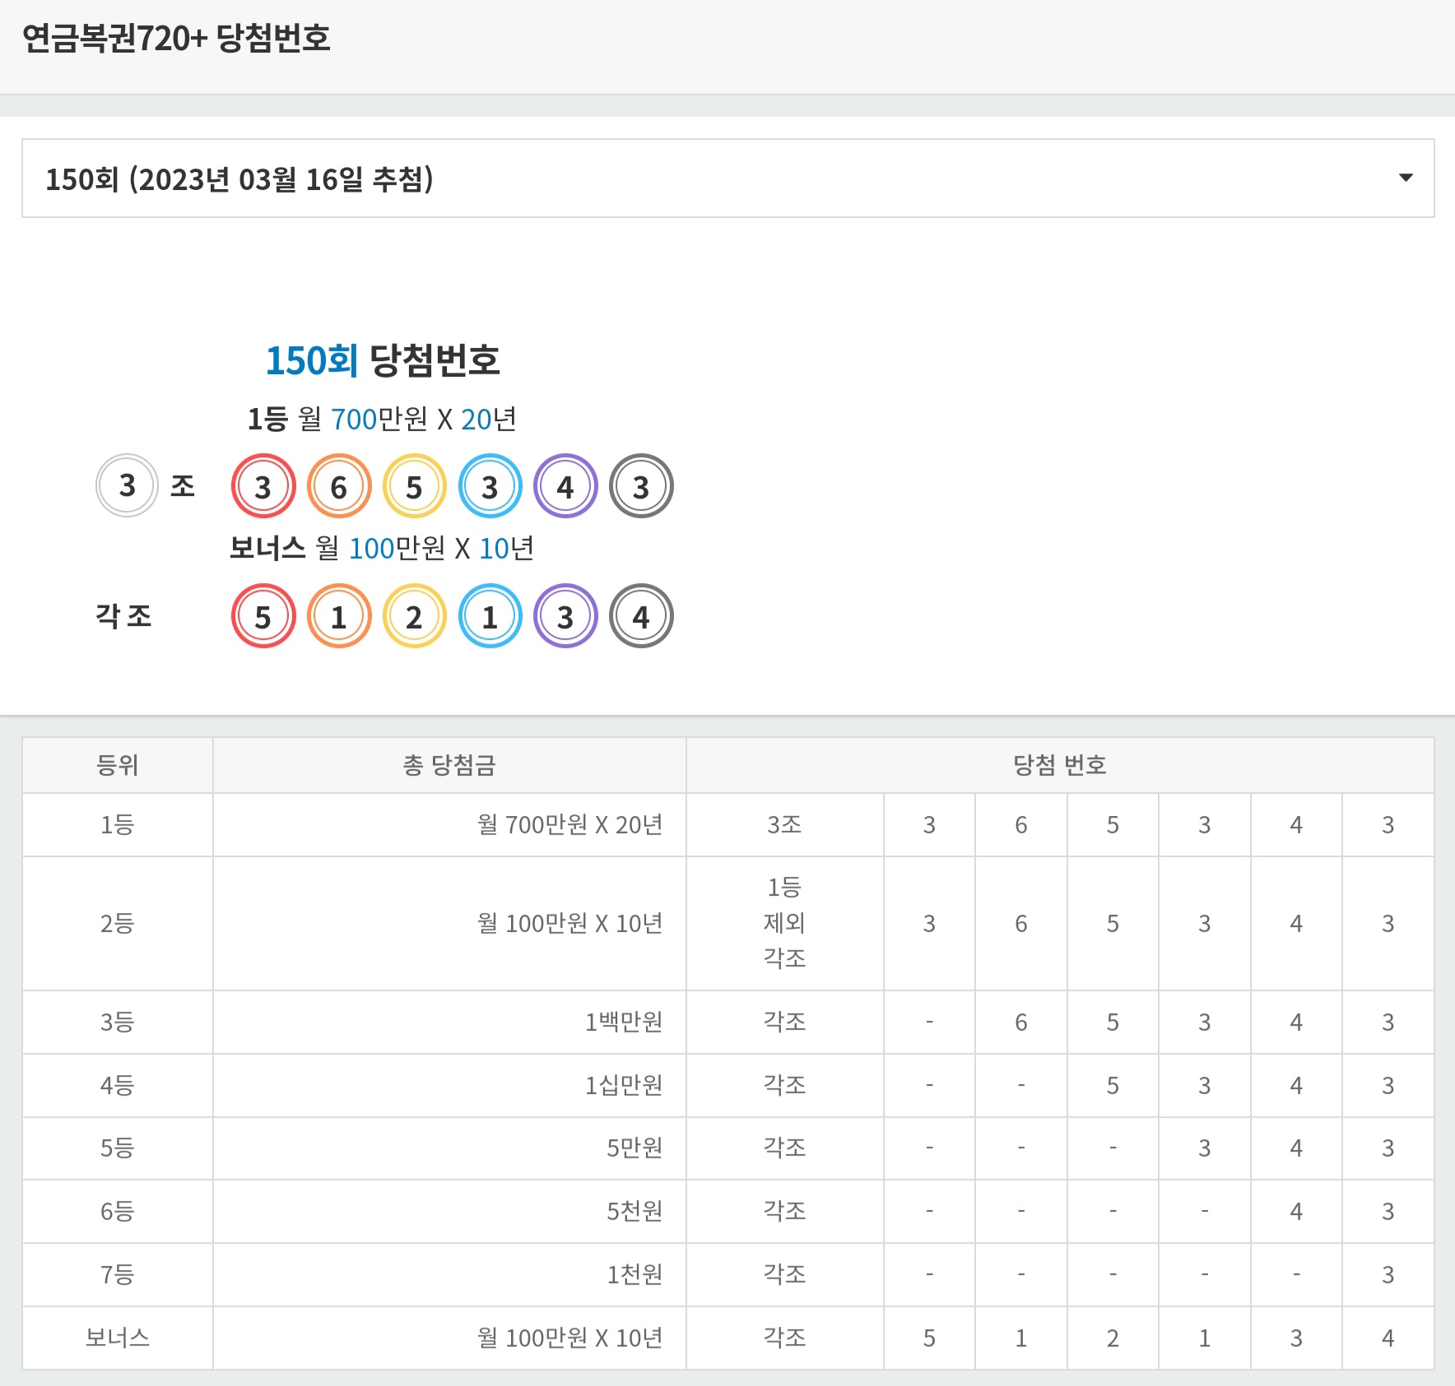Viewport: 1455px width, 1386px height.
Task: Click the 1등 제외 각조 cell
Action: pyautogui.click(x=785, y=924)
